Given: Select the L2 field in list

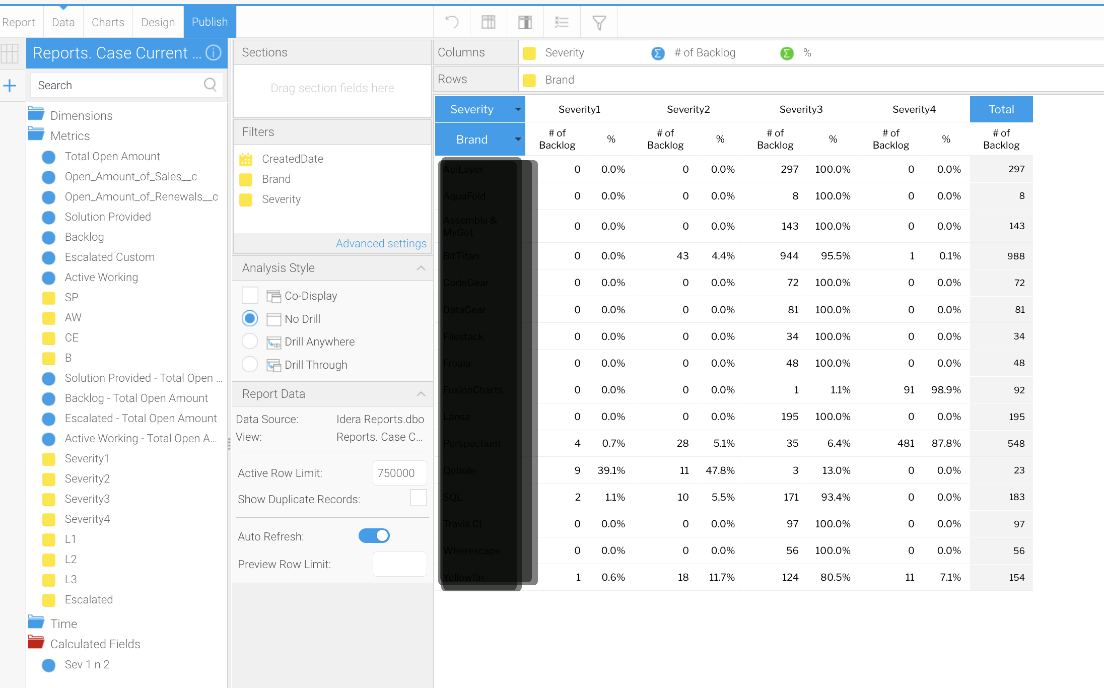Looking at the screenshot, I should coord(71,560).
